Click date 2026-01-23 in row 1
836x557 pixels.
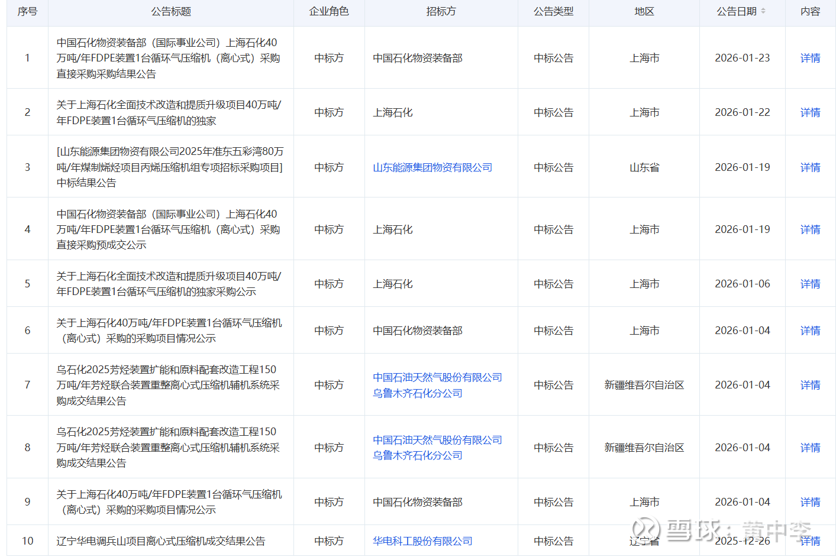[x=743, y=58]
